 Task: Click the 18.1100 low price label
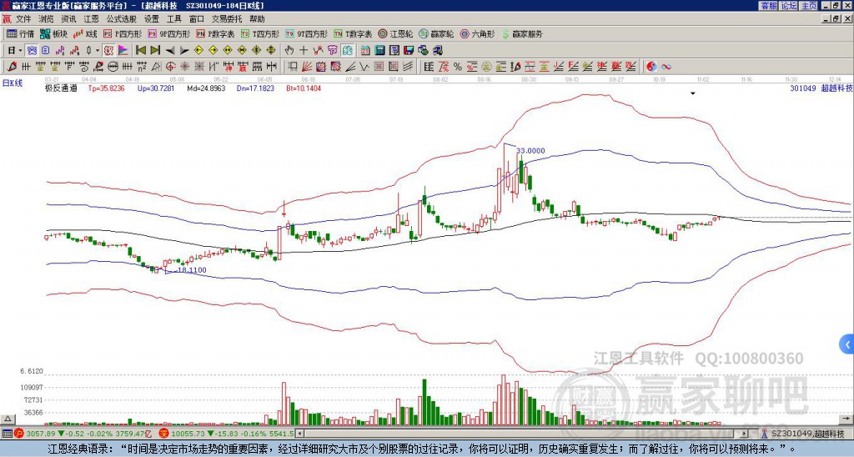[192, 269]
